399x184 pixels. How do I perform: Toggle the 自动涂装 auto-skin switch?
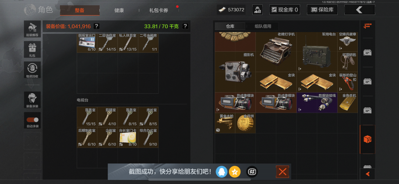[32, 120]
